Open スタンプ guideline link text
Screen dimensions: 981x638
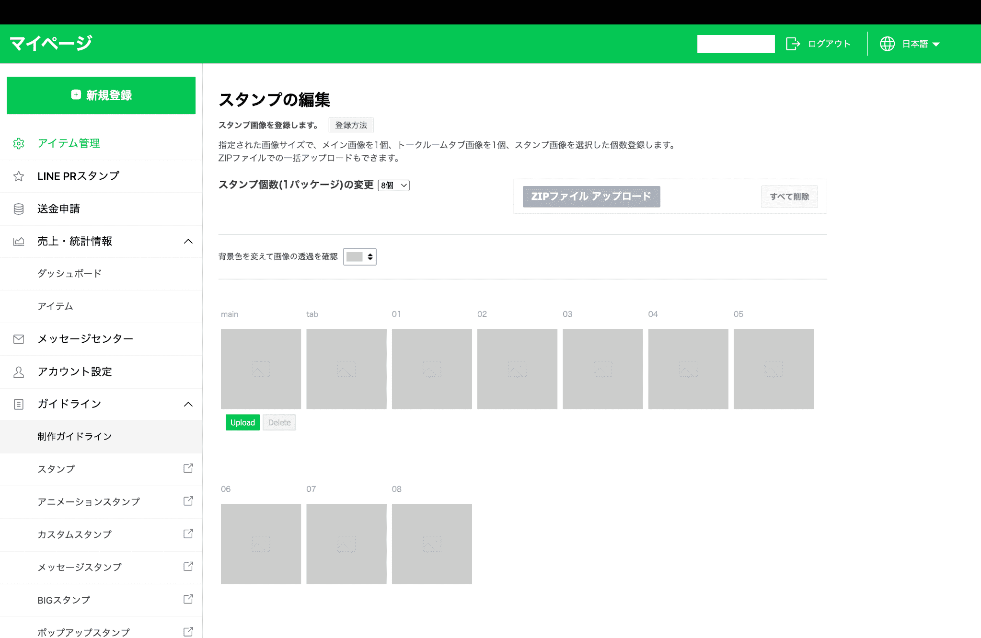(56, 469)
